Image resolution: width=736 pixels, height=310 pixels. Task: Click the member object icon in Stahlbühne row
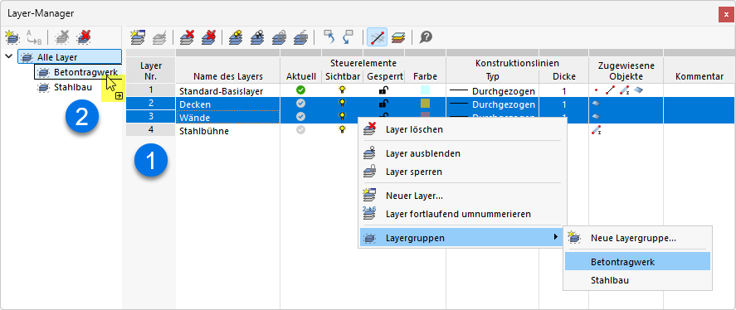click(597, 131)
